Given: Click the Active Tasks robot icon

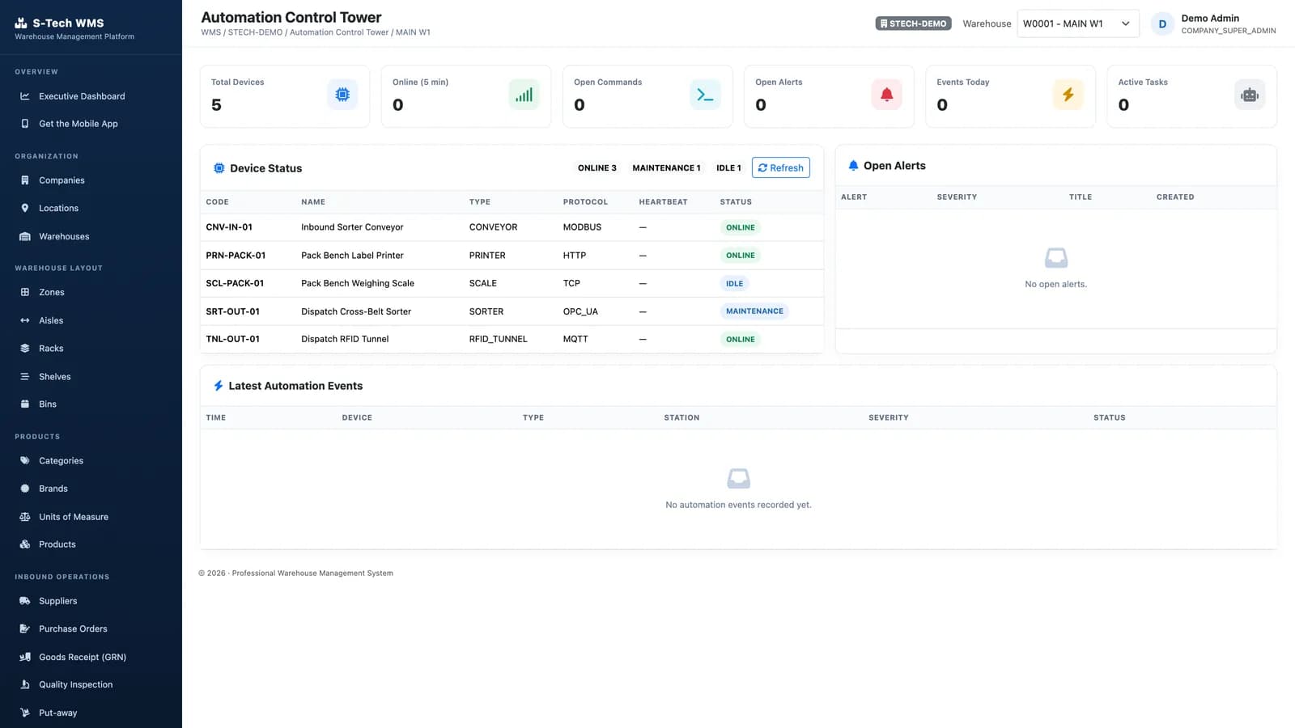Looking at the screenshot, I should point(1249,95).
